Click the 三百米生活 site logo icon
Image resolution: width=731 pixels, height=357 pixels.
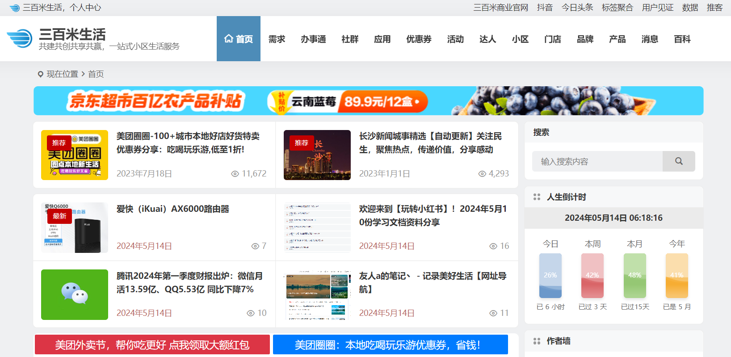20,38
